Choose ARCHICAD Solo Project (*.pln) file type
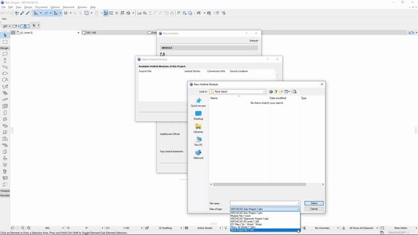Viewport: 418px width, 235px height. tap(265, 213)
